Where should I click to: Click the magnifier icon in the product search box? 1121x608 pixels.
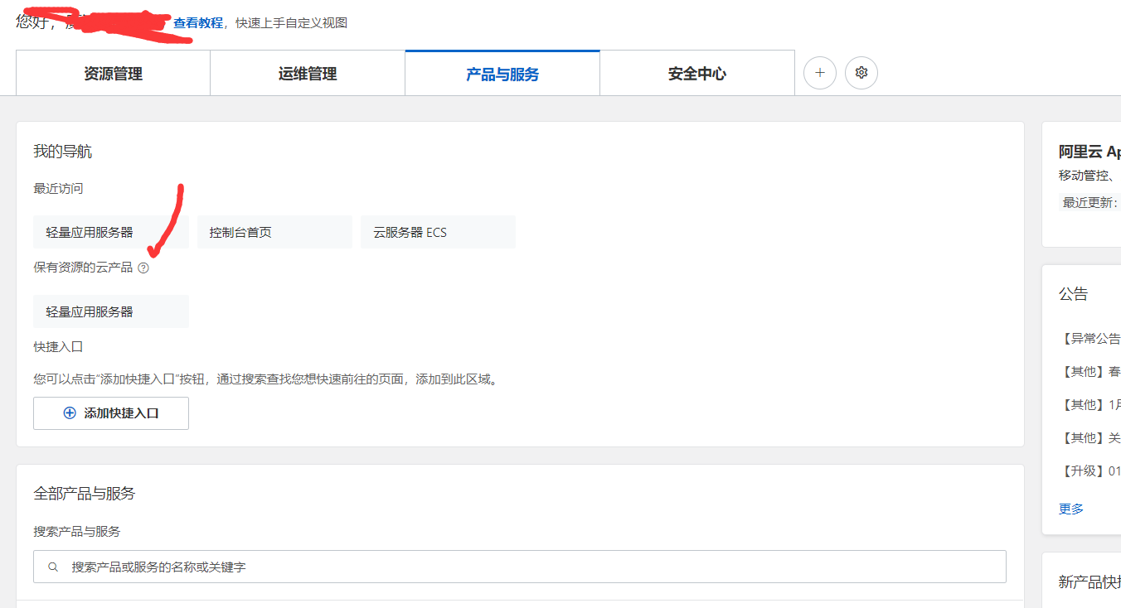click(x=53, y=567)
